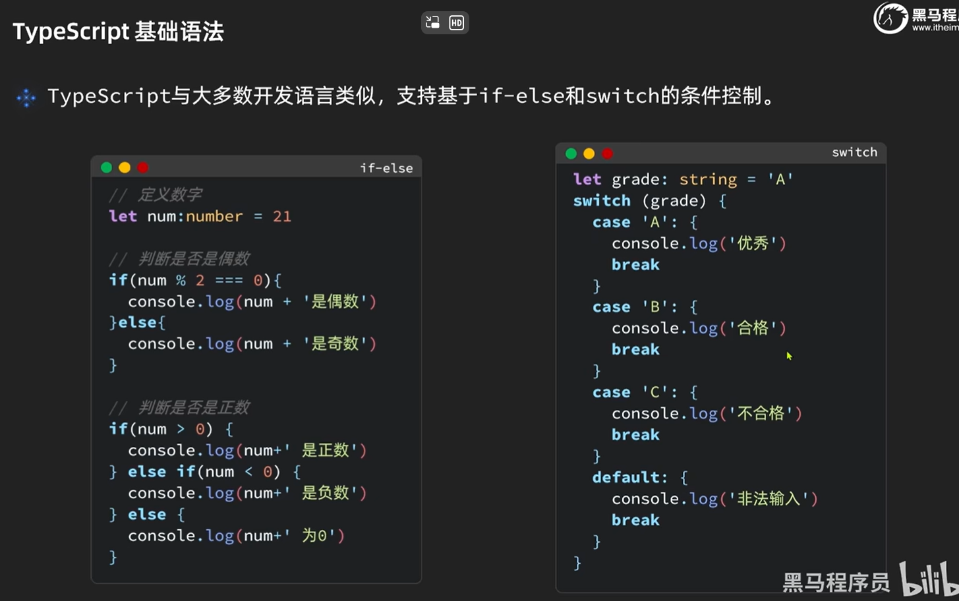This screenshot has height=601, width=959.
Task: Click yellow dot on if-else window
Action: click(125, 167)
